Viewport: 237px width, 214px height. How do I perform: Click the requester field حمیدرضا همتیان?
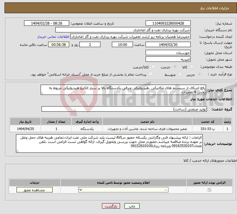click(x=131, y=37)
